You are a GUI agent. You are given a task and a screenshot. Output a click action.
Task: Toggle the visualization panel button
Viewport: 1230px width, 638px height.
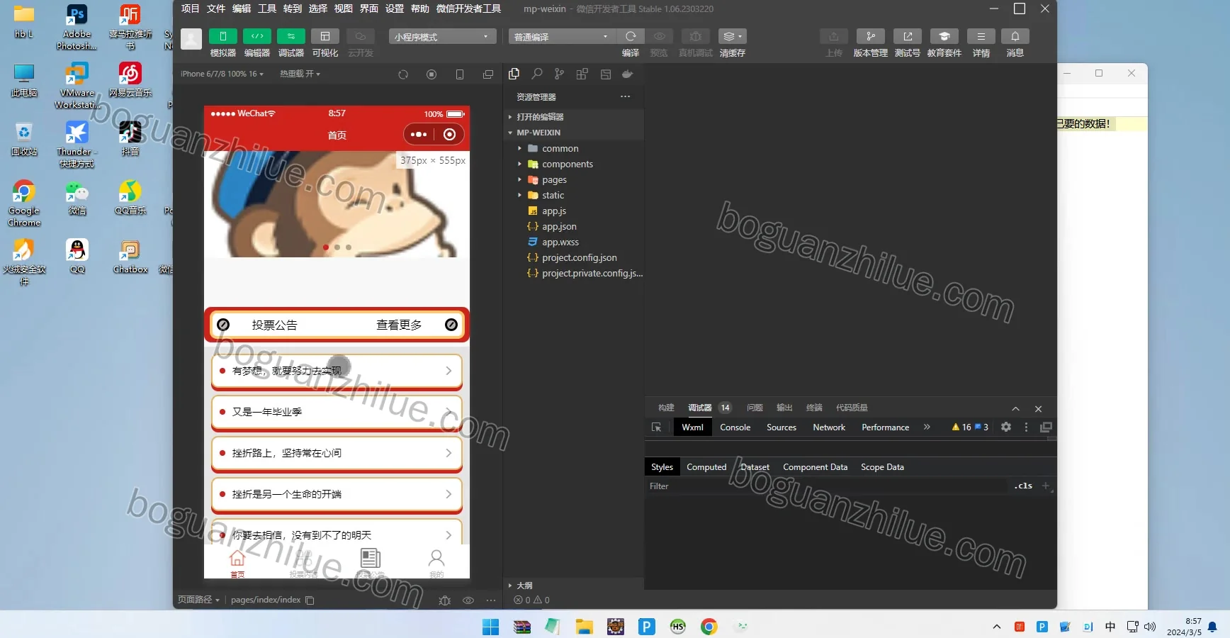(x=325, y=36)
